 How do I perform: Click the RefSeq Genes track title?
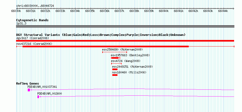(x=27, y=83)
